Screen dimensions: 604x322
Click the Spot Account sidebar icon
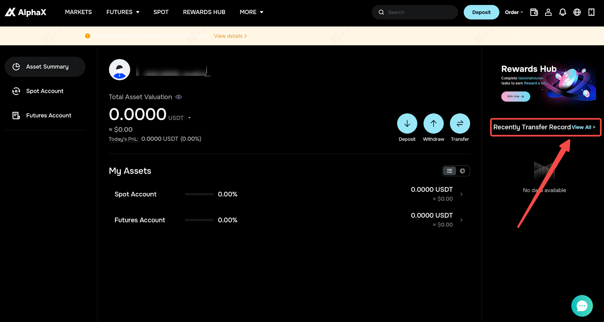point(16,91)
